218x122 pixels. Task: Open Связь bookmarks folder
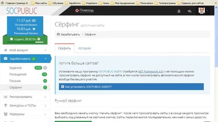104,3
